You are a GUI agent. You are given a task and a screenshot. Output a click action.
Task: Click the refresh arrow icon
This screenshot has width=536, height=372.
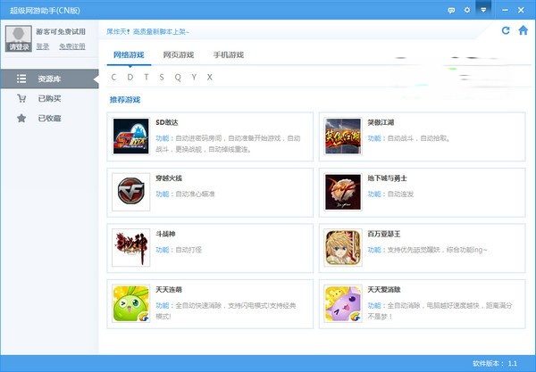click(506, 30)
